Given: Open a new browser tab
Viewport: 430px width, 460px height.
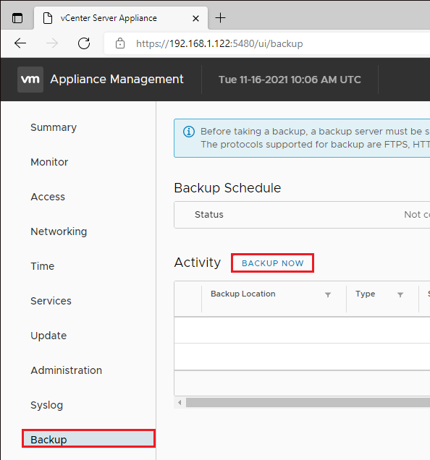Looking at the screenshot, I should [220, 18].
